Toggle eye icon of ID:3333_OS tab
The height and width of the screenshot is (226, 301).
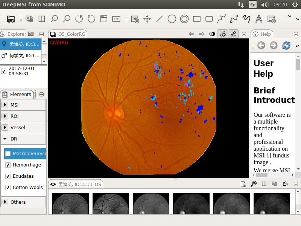pos(53,184)
